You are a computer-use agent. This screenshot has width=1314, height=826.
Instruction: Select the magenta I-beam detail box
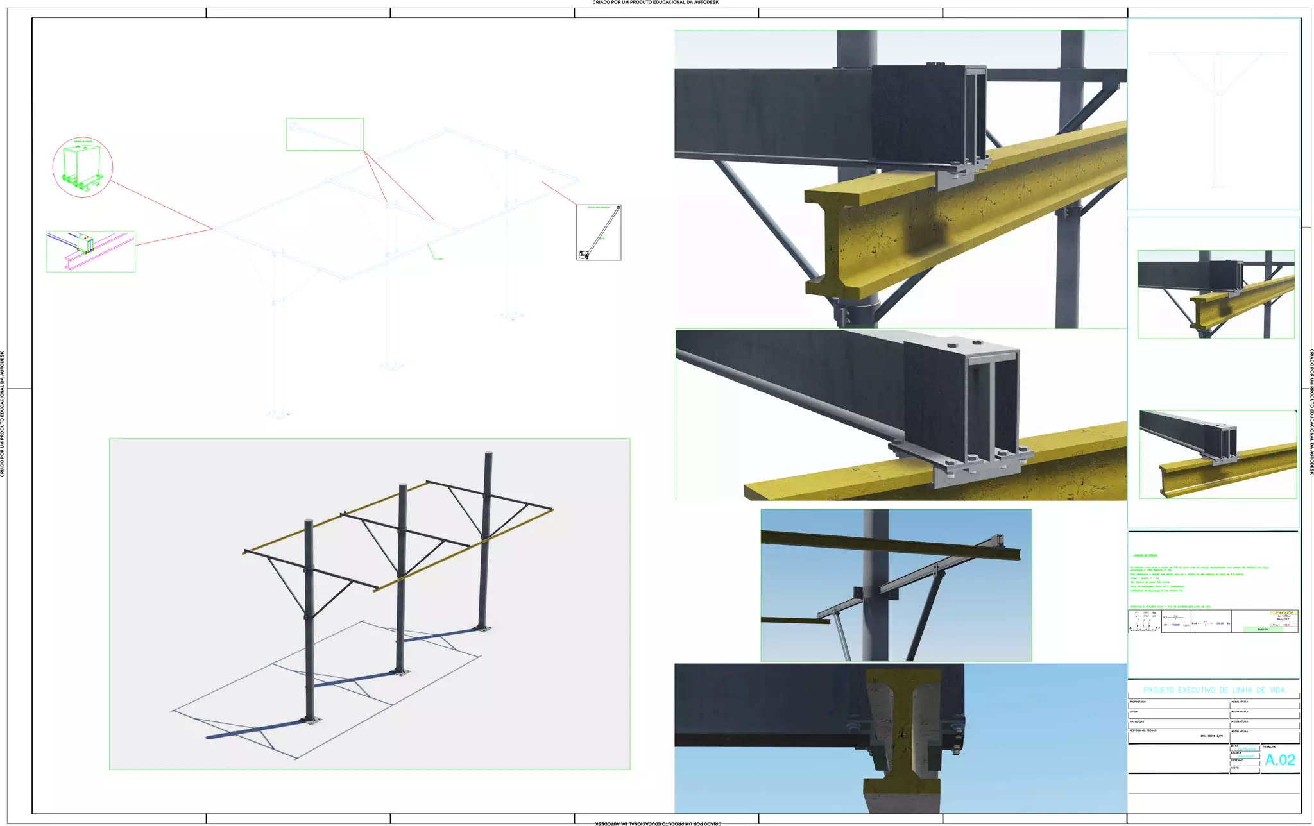coord(90,251)
